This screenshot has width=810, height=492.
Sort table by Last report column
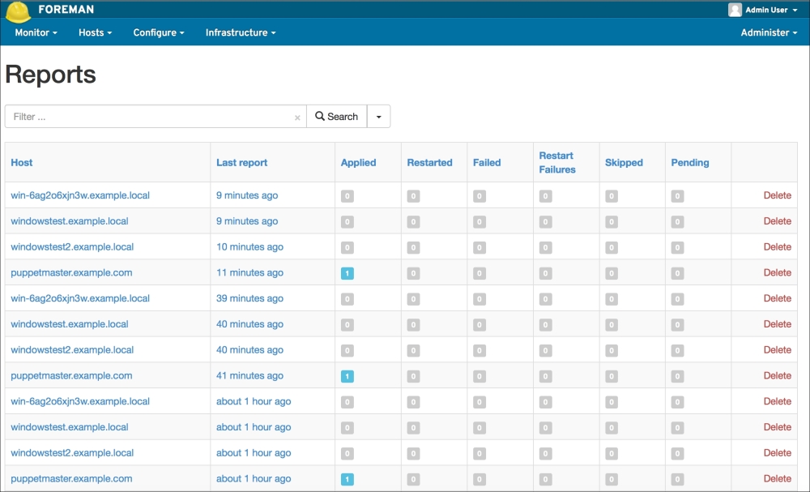pyautogui.click(x=241, y=163)
